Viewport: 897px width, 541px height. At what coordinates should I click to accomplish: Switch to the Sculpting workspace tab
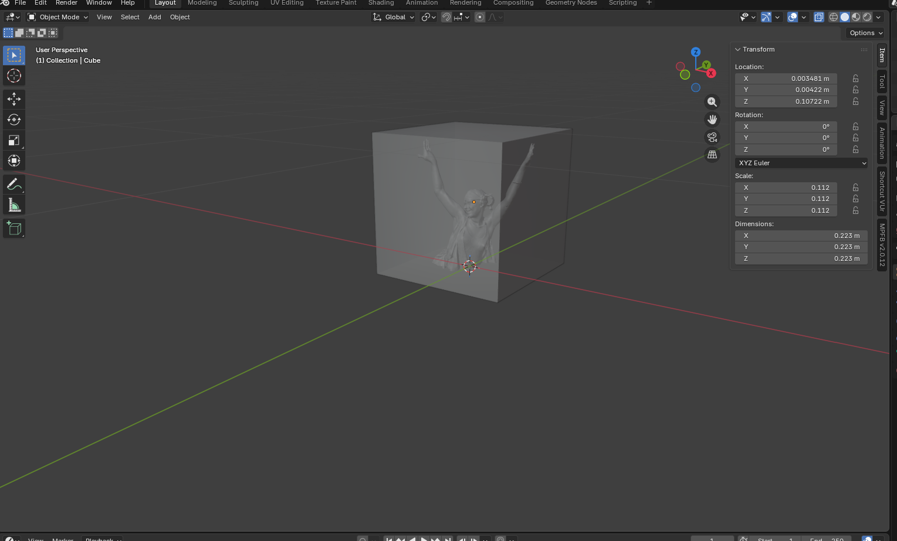[x=243, y=3]
